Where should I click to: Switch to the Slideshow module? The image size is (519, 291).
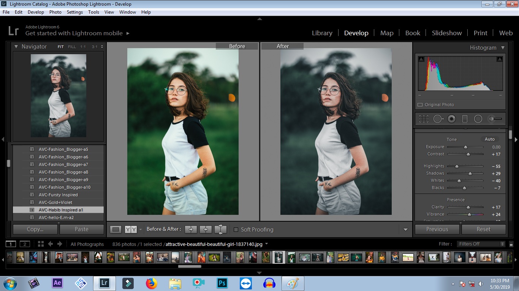coord(447,33)
